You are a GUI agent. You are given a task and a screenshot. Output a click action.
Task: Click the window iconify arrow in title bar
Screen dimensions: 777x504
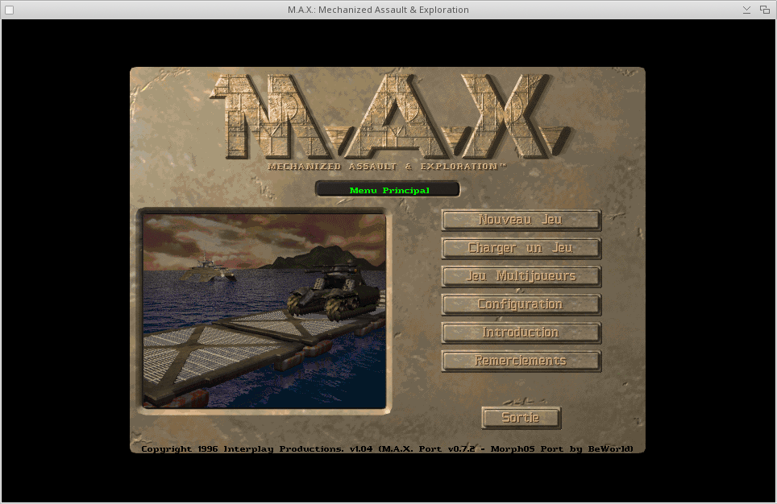point(747,10)
